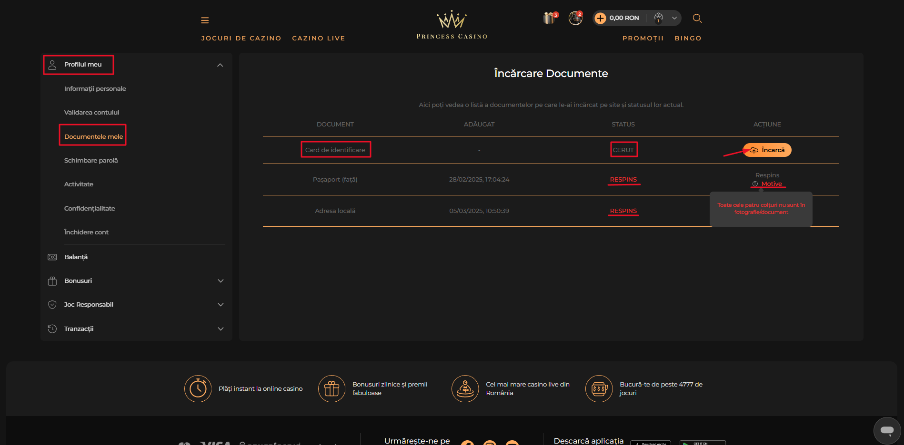904x445 pixels.
Task: Click date 05/03/2025, 10:50:39
Action: click(479, 211)
